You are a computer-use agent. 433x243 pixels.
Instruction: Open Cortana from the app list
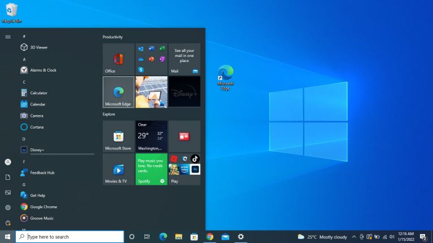point(56,127)
